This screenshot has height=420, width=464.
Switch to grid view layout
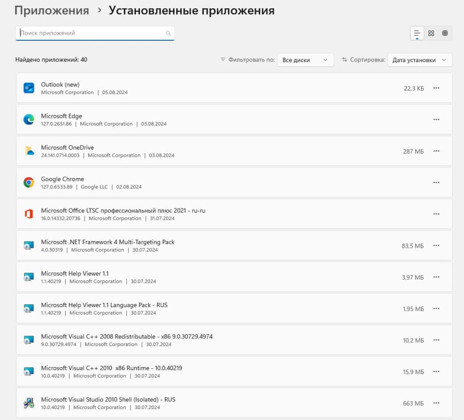point(431,33)
